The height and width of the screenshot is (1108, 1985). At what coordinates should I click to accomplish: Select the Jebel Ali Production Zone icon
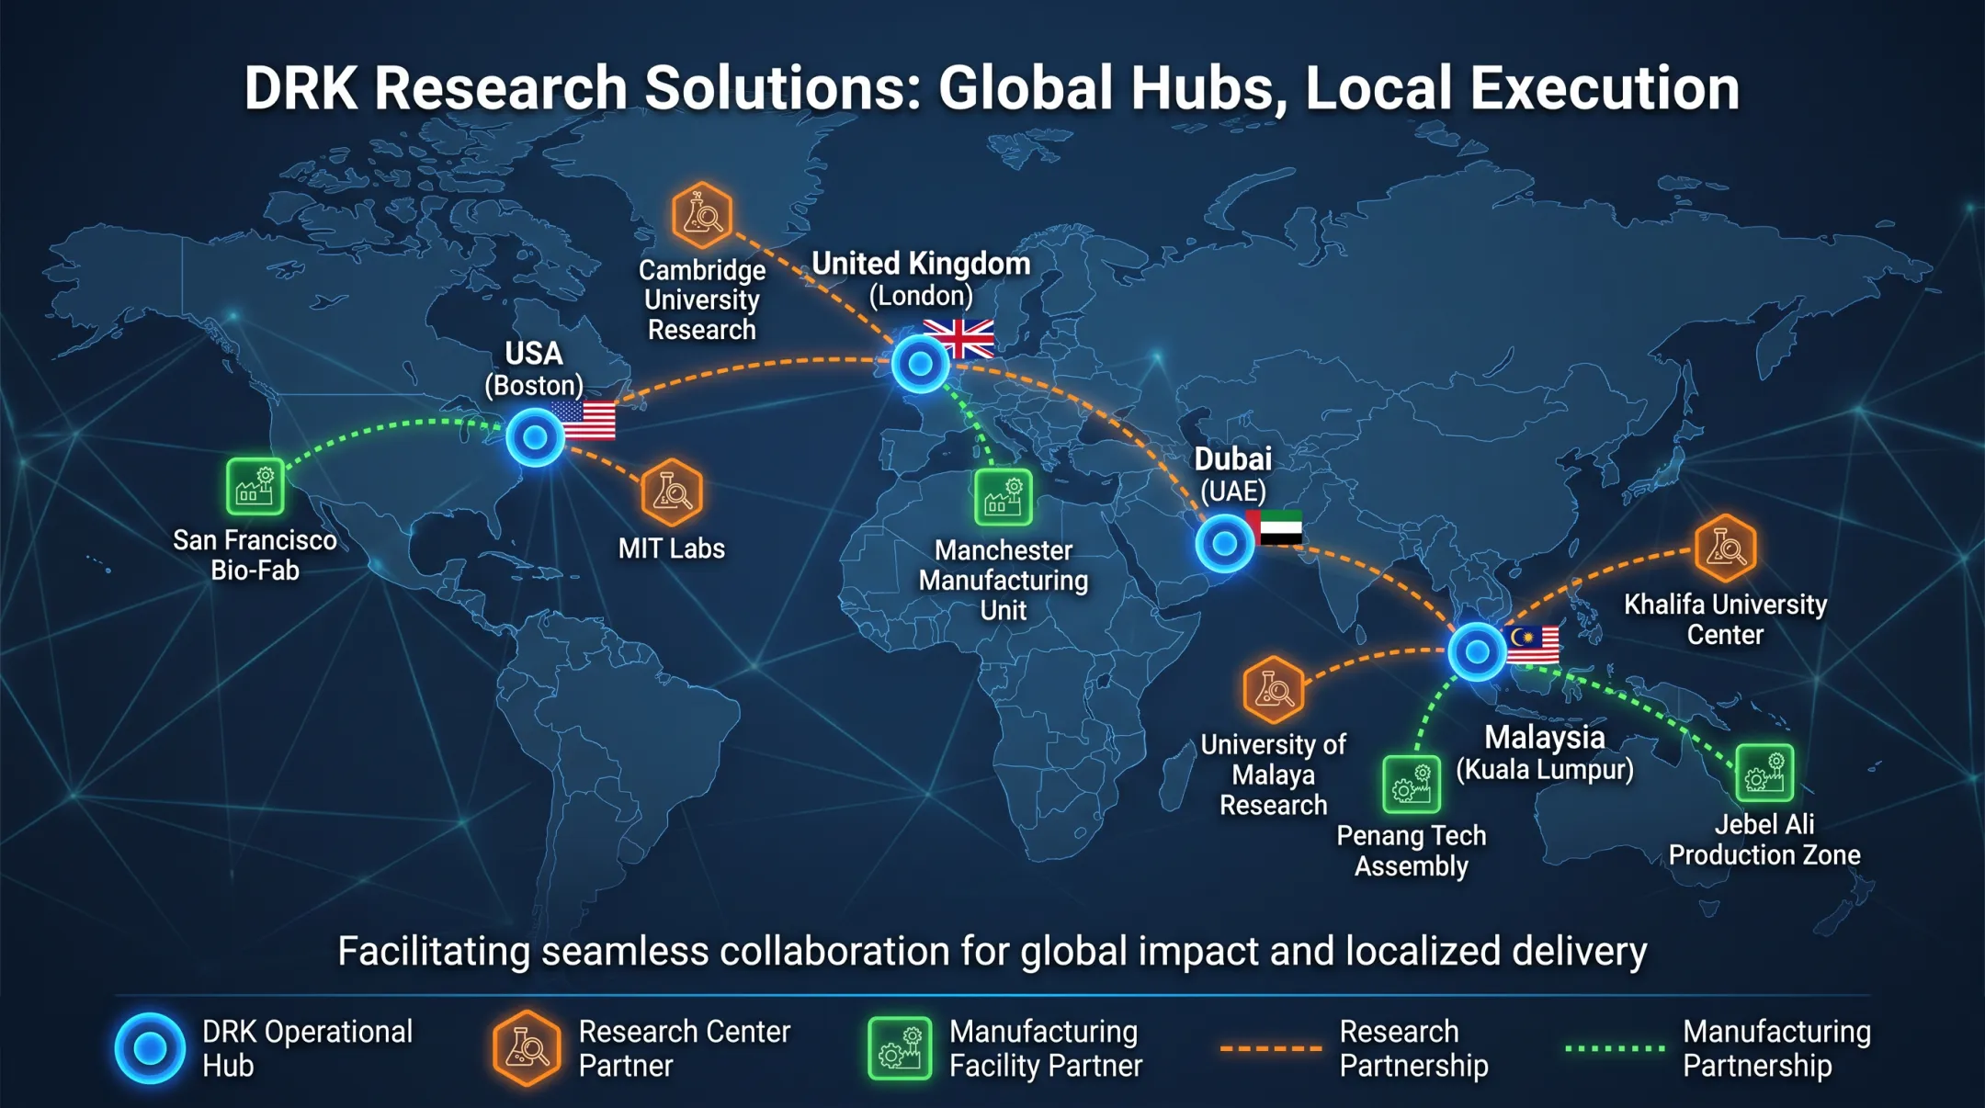pyautogui.click(x=1764, y=773)
